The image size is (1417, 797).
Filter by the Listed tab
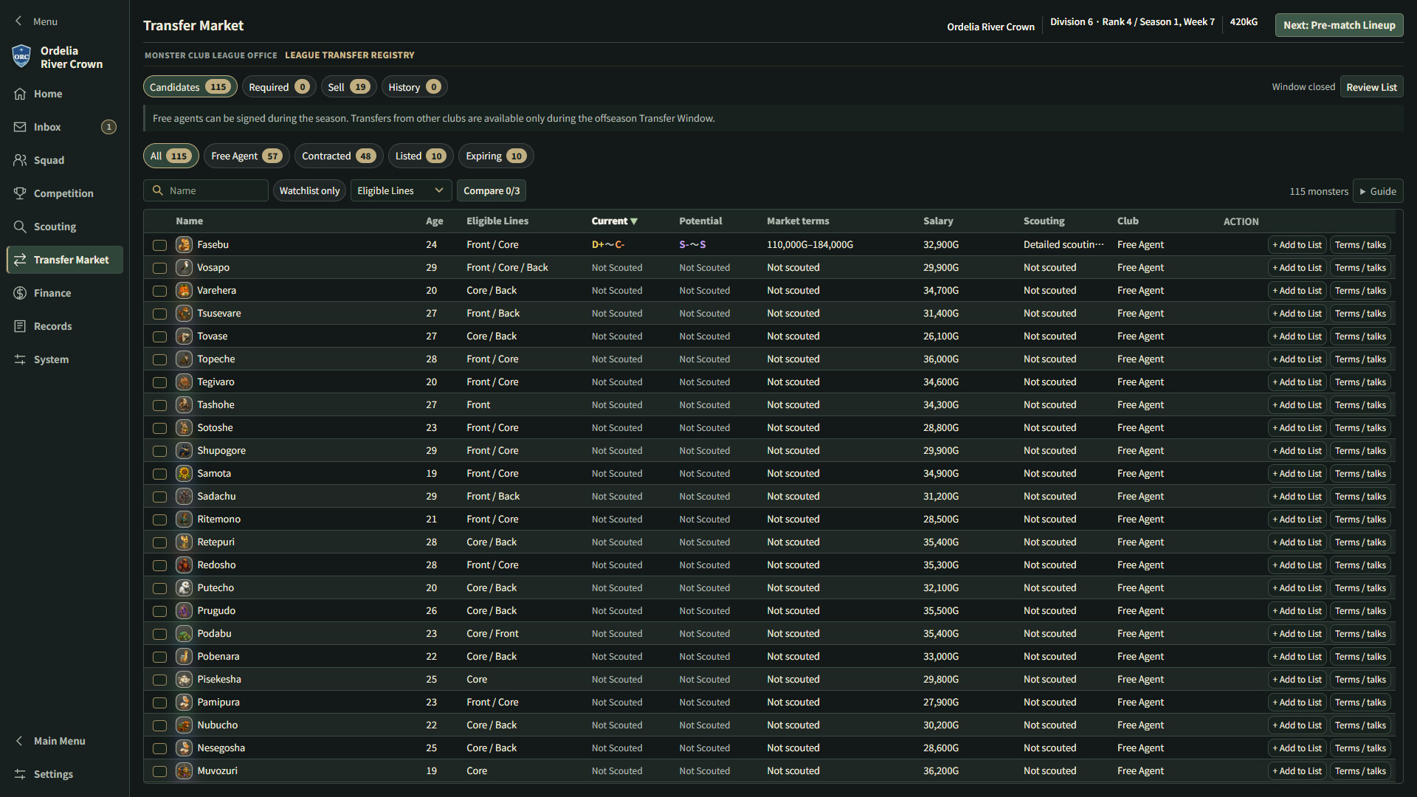click(421, 156)
